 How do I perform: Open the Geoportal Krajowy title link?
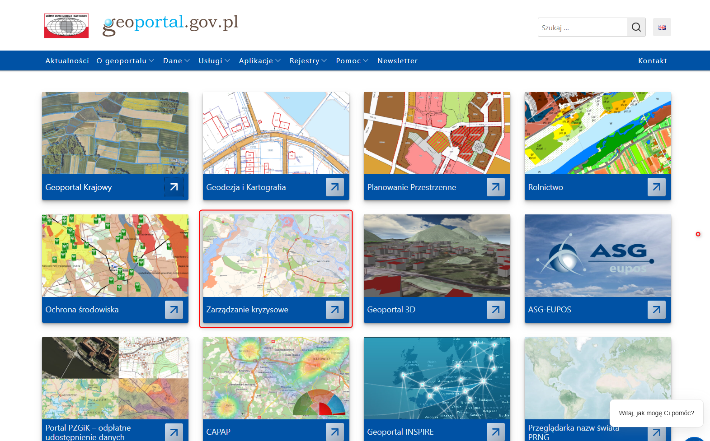coord(79,187)
